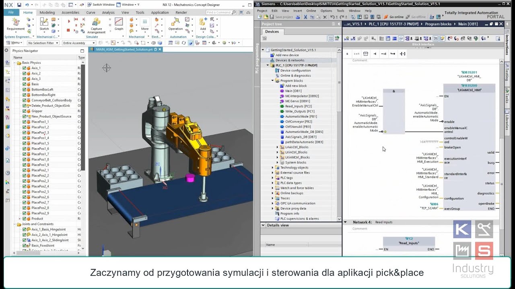Collapse the Project tree with the arrow icon

point(338,24)
